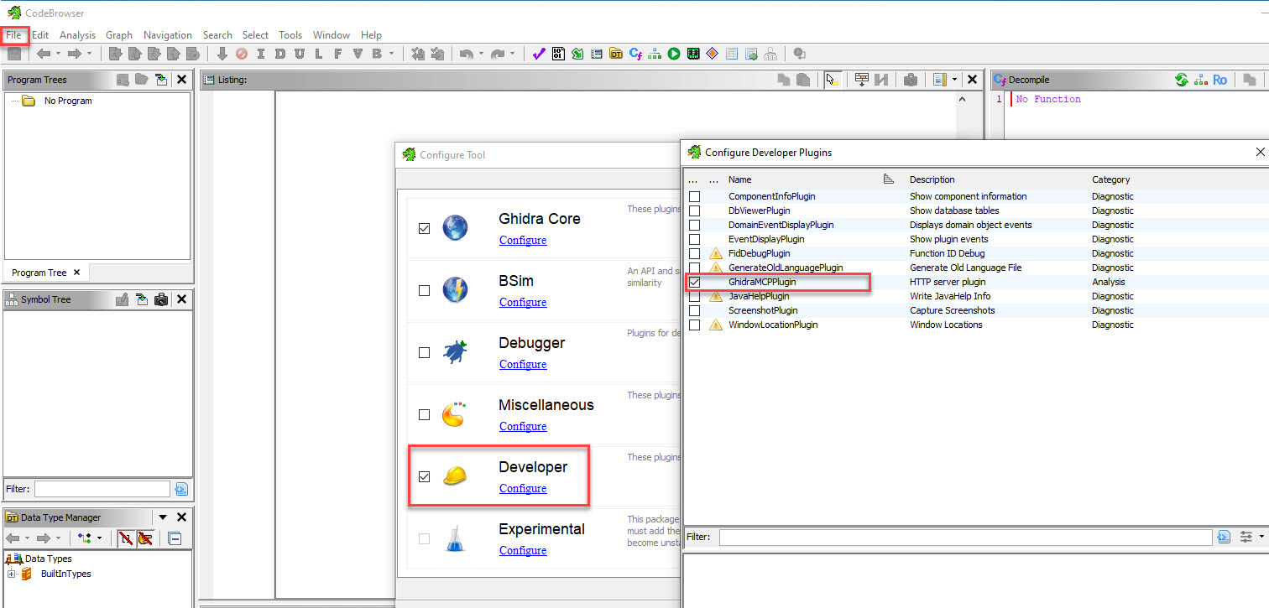Click Configure link under Developer
Image resolution: width=1269 pixels, height=608 pixels.
pyautogui.click(x=522, y=488)
